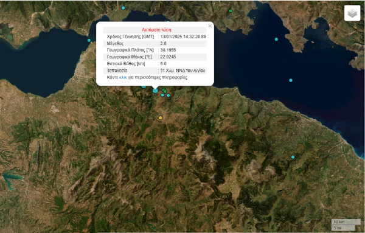Image resolution: width=365 pixels, height=233 pixels.
Task: Select the cyan marker in the southeastern mountains
Action: tap(293, 157)
